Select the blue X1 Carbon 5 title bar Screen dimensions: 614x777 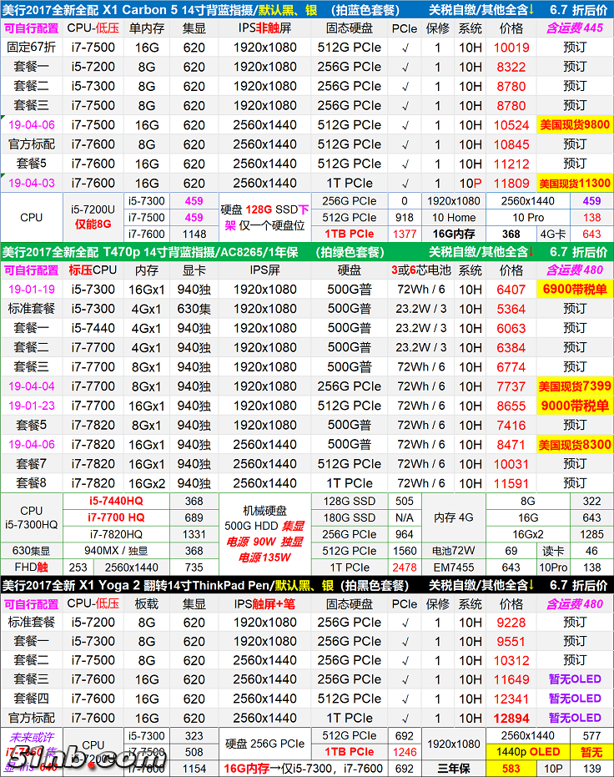tap(209, 9)
